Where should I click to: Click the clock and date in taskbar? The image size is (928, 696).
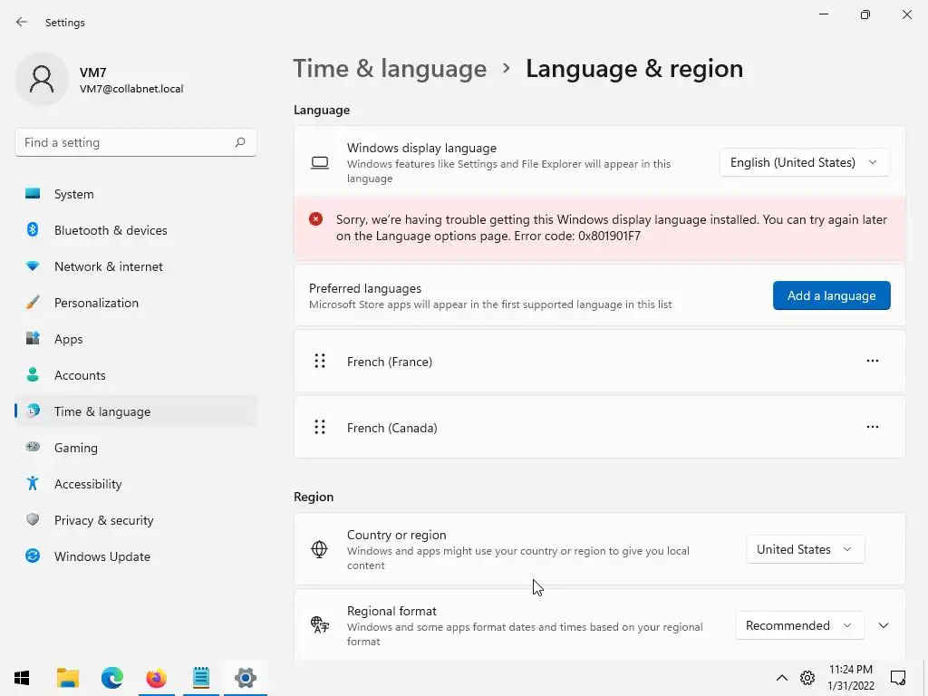pos(850,678)
